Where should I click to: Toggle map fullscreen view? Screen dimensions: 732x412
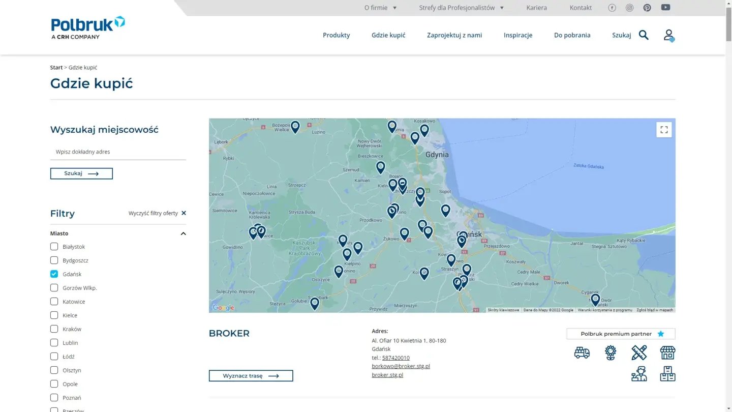(x=664, y=130)
